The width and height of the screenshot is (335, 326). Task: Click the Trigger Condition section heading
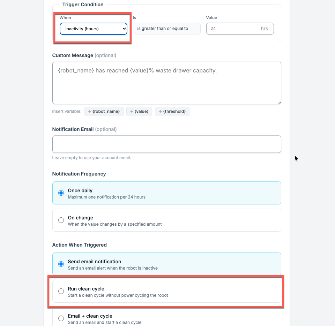(x=83, y=5)
